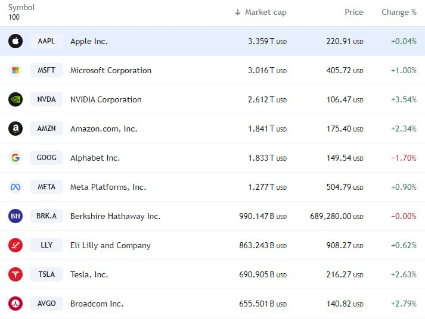Open the NVIDIA Corporation company link
Image resolution: width=425 pixels, height=319 pixels.
(106, 100)
